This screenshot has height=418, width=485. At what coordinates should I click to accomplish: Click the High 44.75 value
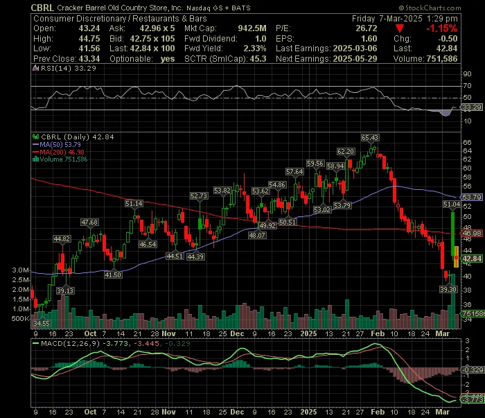[89, 39]
